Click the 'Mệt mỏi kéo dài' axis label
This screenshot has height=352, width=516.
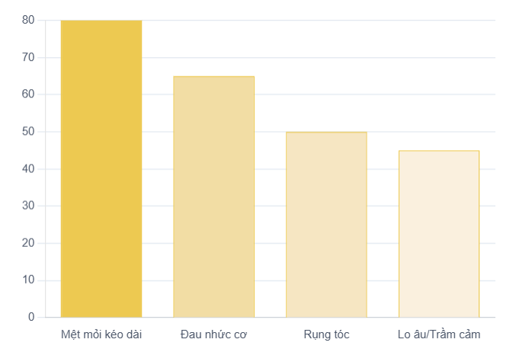[x=101, y=334]
